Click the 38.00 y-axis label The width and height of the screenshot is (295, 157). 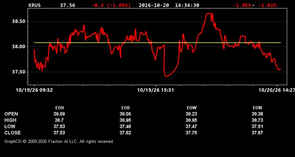[18, 47]
